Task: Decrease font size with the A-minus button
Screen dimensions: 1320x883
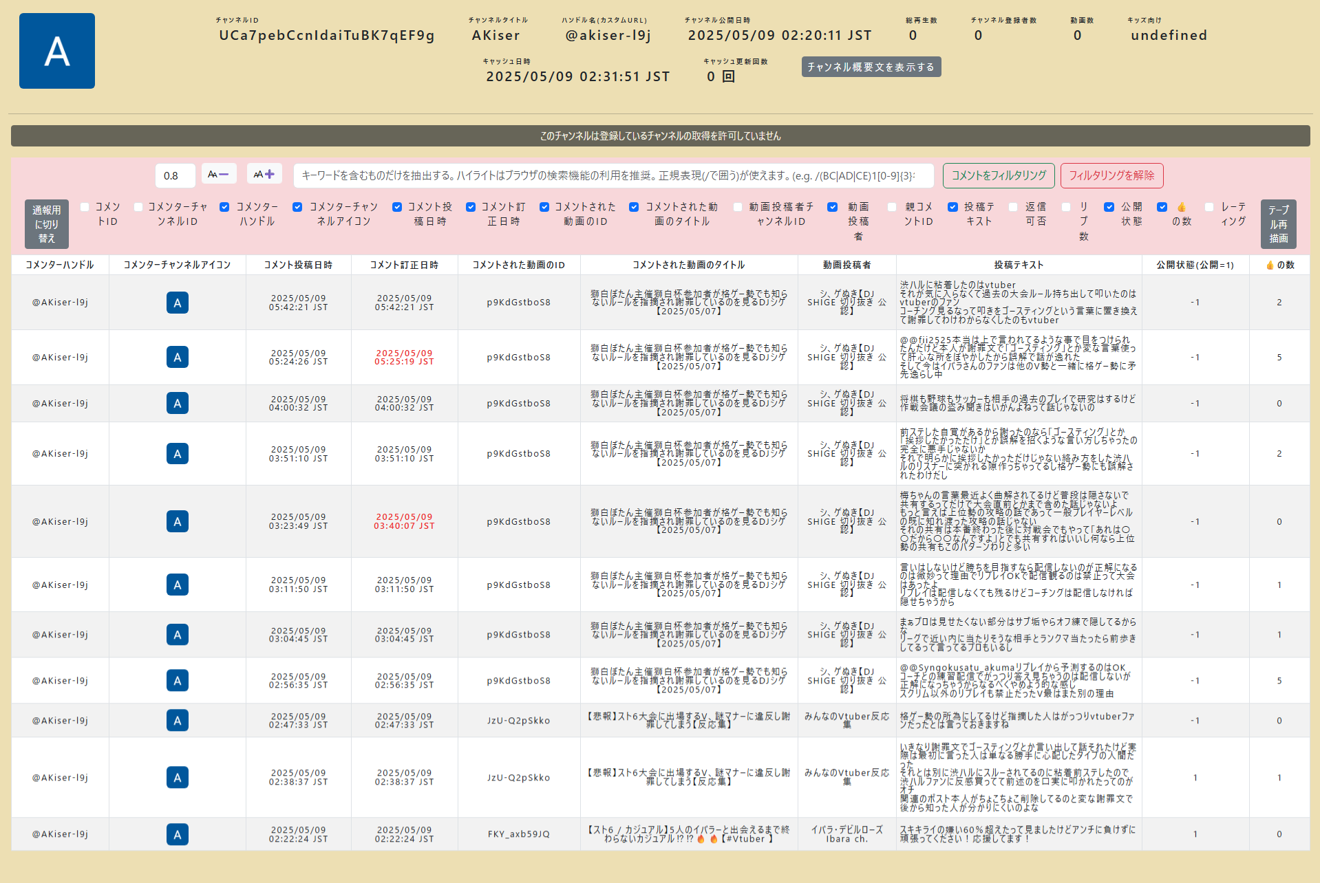Action: tap(219, 174)
